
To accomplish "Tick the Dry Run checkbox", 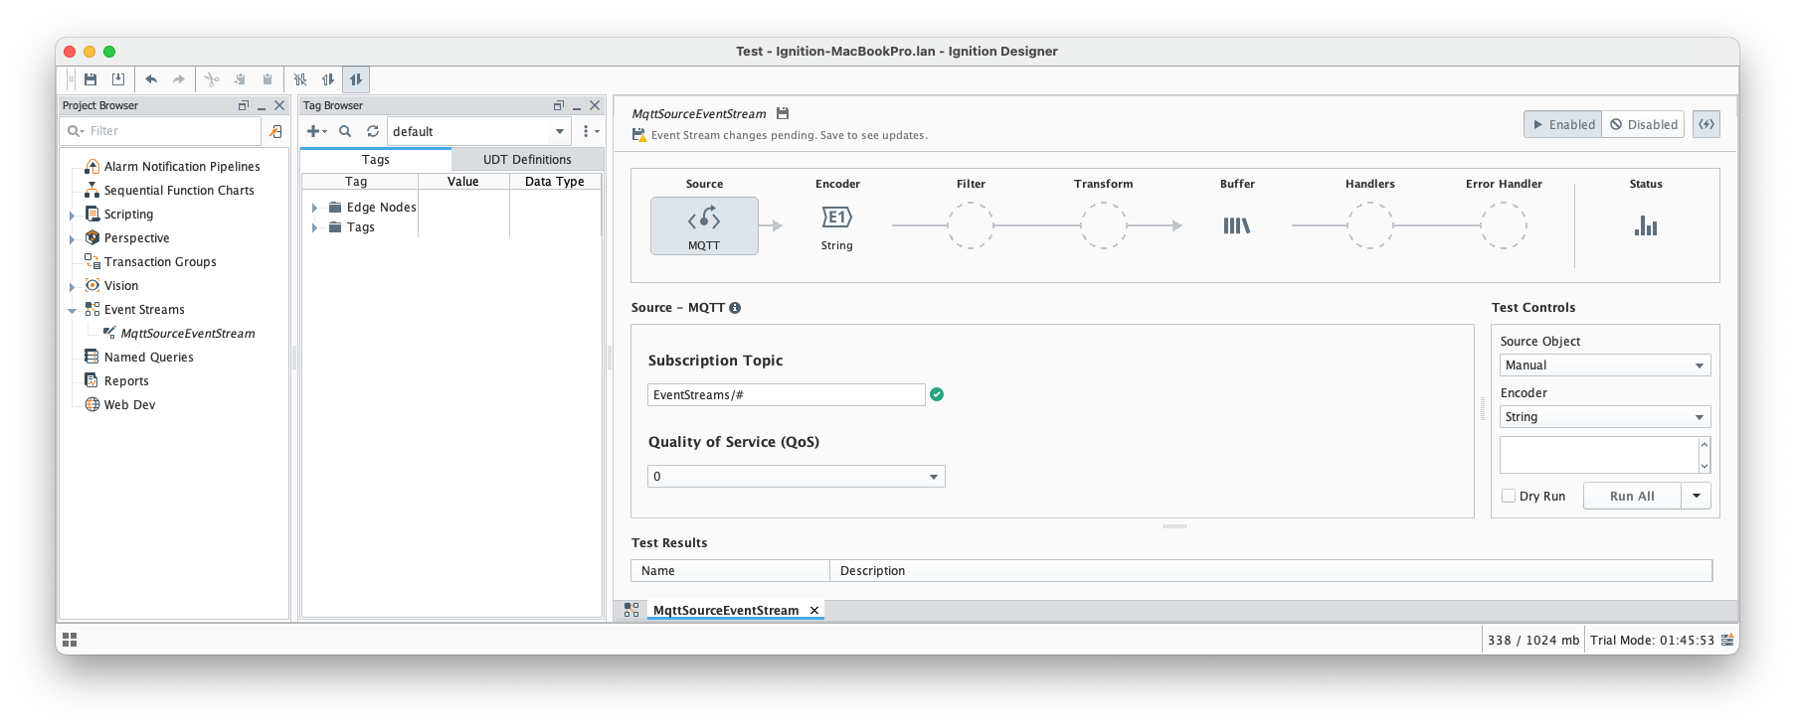I will 1509,496.
